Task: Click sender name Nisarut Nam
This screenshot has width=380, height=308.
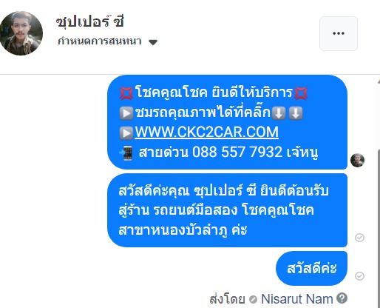Action: tap(297, 299)
